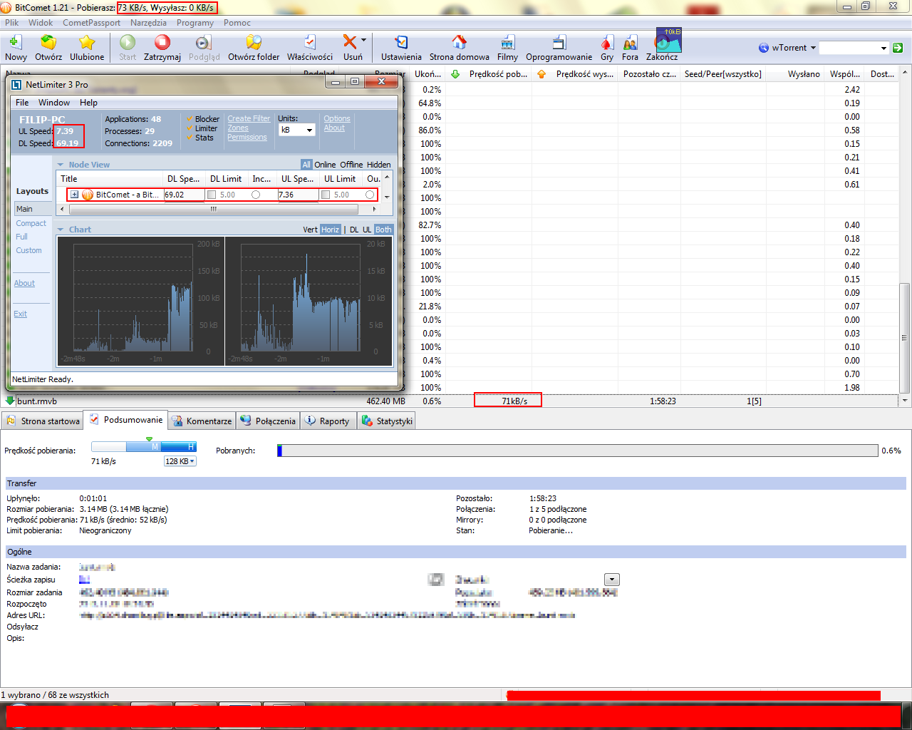Show only DL in the NetLimiter chart

pos(354,230)
